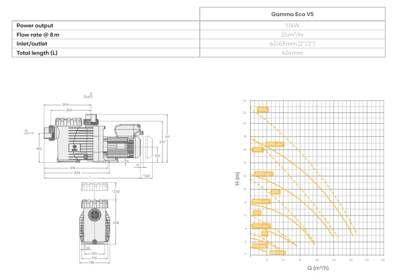
Task: Click the "In" inlet label
Action: 26,130
